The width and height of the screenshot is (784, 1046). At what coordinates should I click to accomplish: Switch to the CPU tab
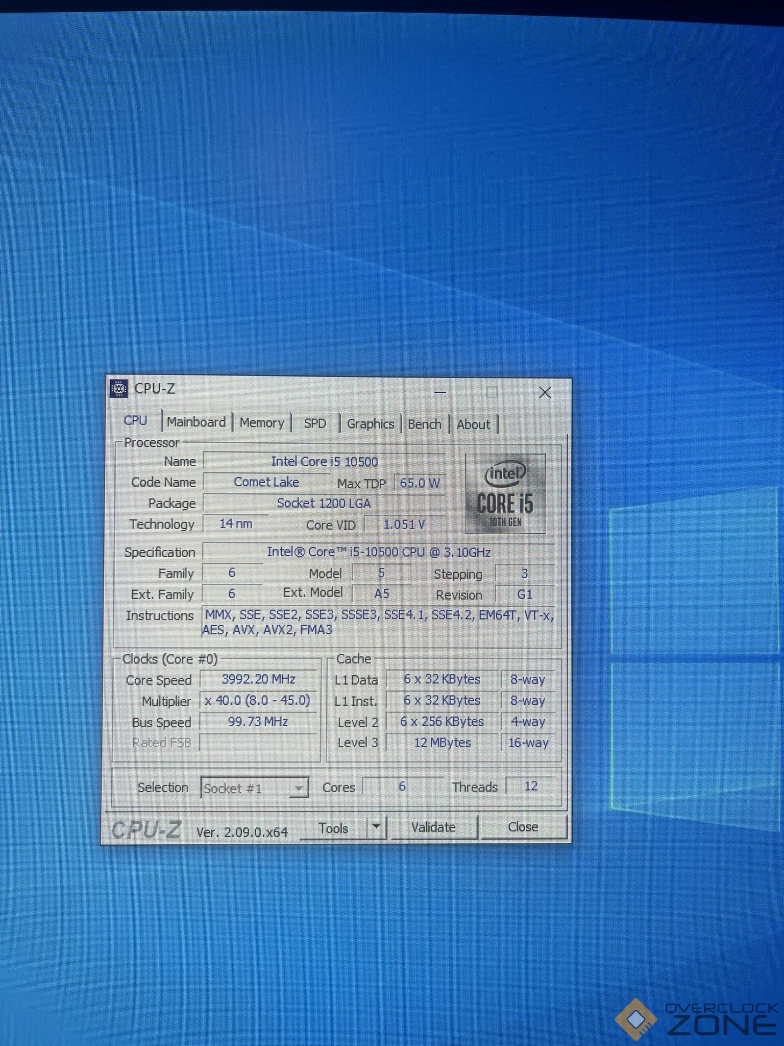pyautogui.click(x=135, y=420)
